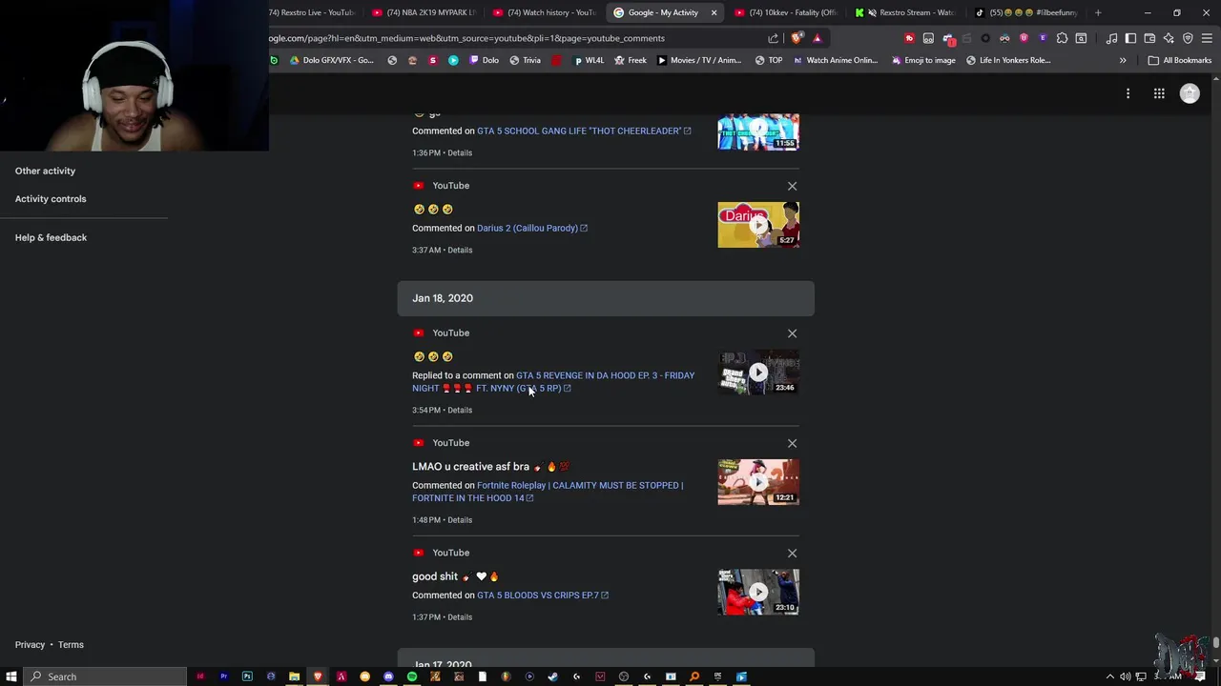Play the Fortnite Roleplay 12:21 thumbnail

(x=758, y=482)
